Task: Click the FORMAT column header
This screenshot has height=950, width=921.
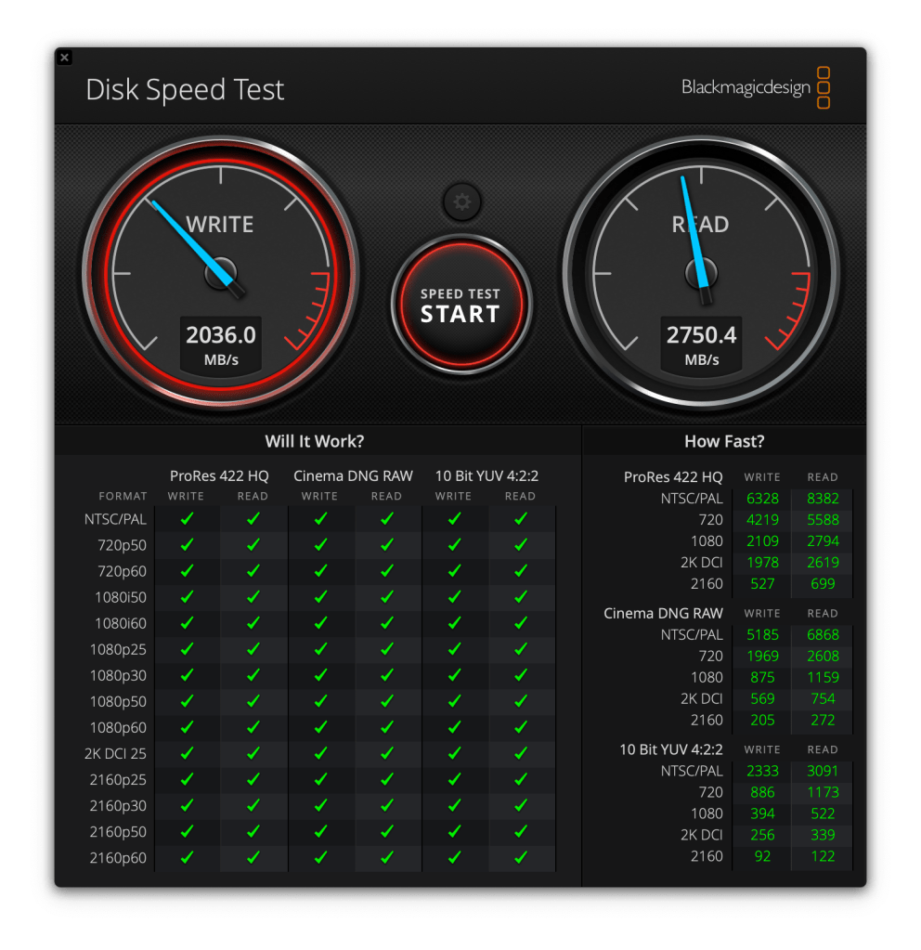Action: pos(123,496)
